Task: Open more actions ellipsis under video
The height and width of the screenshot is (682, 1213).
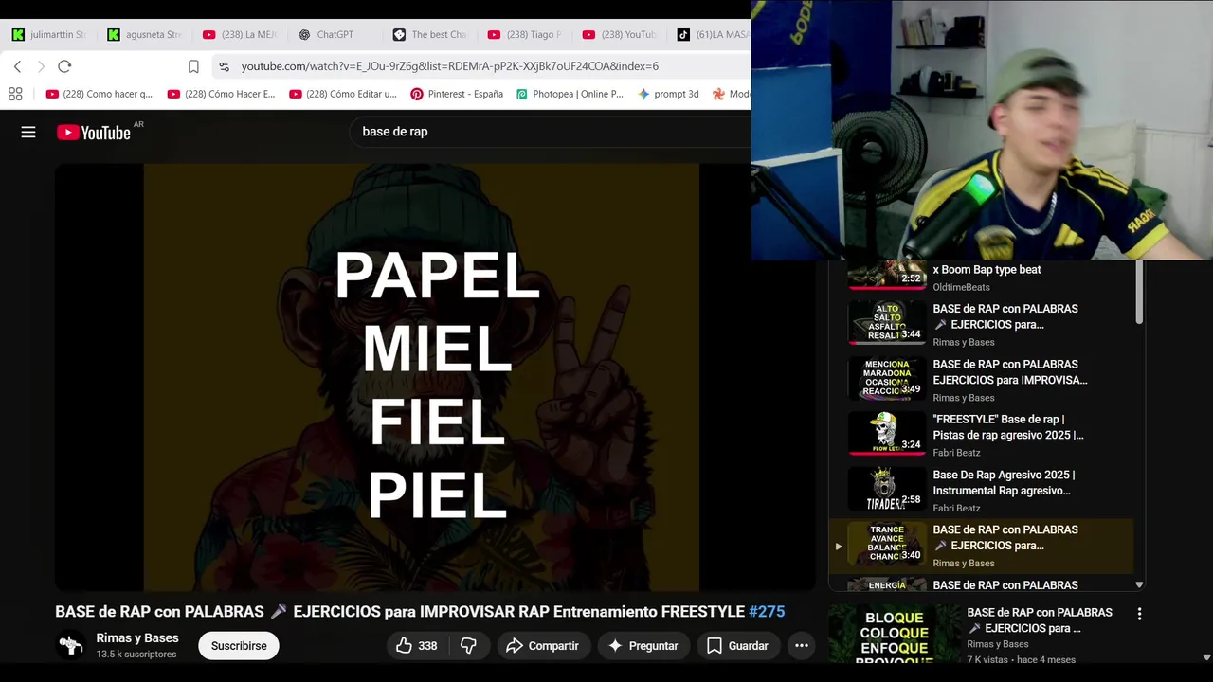Action: 801,646
